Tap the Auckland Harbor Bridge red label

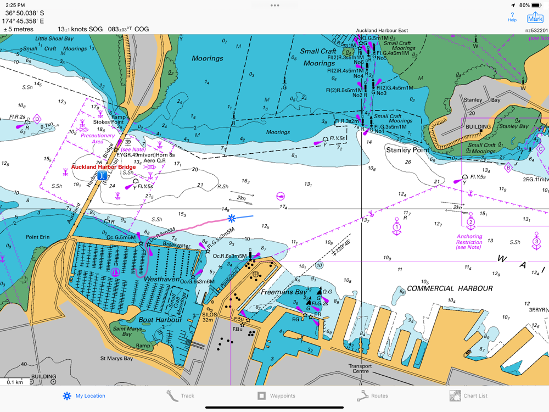[103, 167]
